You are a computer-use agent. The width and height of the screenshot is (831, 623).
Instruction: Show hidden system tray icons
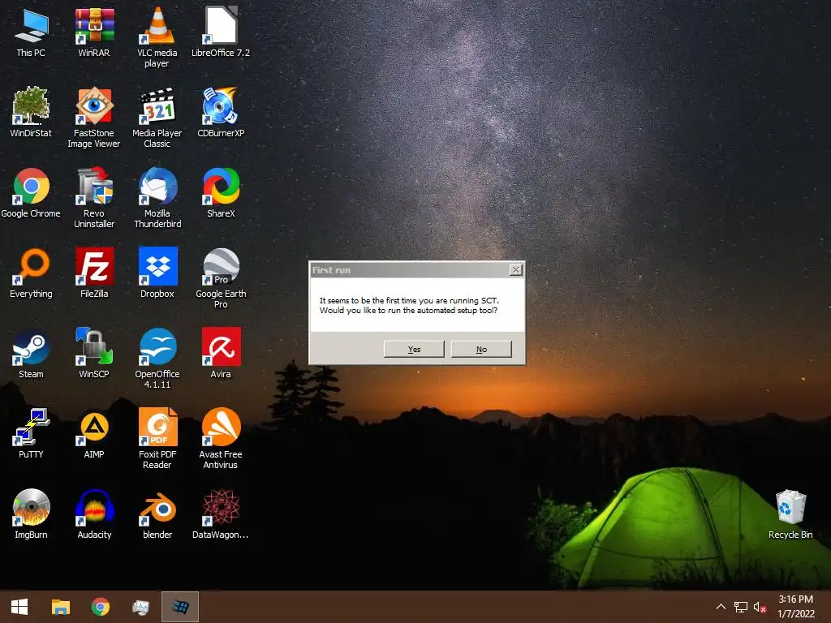(x=721, y=607)
